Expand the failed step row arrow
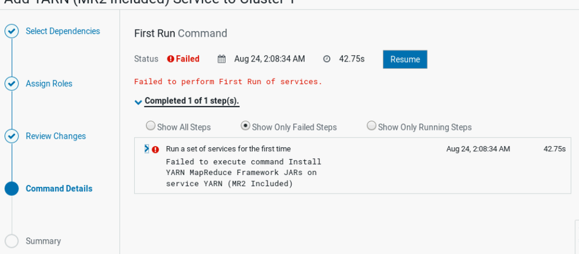This screenshot has width=579, height=254. pyautogui.click(x=147, y=148)
